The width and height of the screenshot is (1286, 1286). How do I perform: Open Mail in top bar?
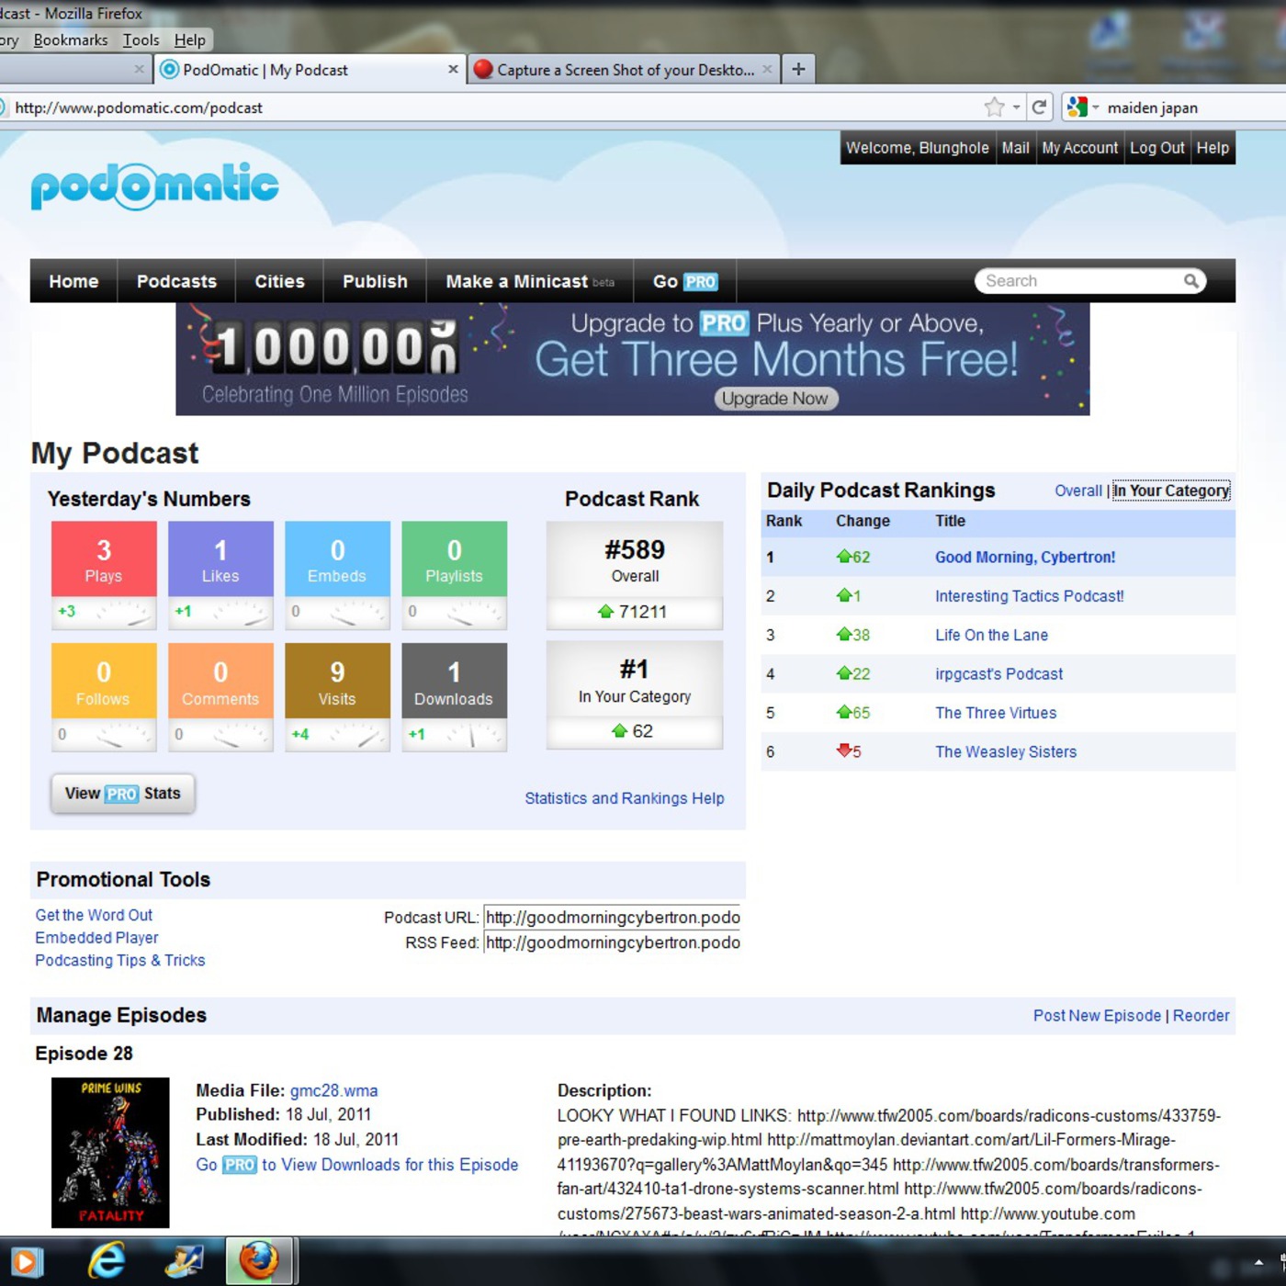click(1015, 148)
